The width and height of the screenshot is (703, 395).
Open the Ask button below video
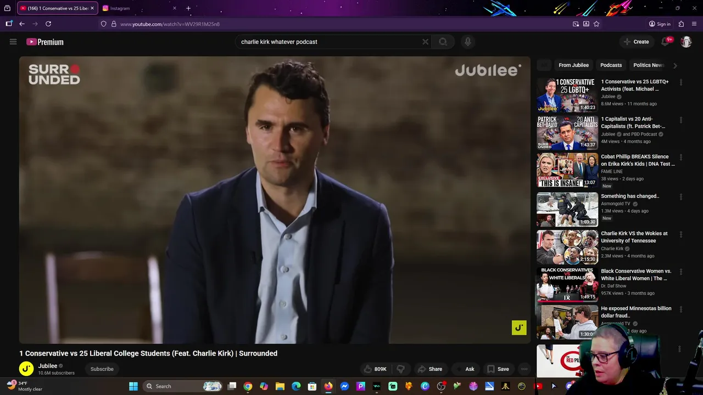[465, 369]
